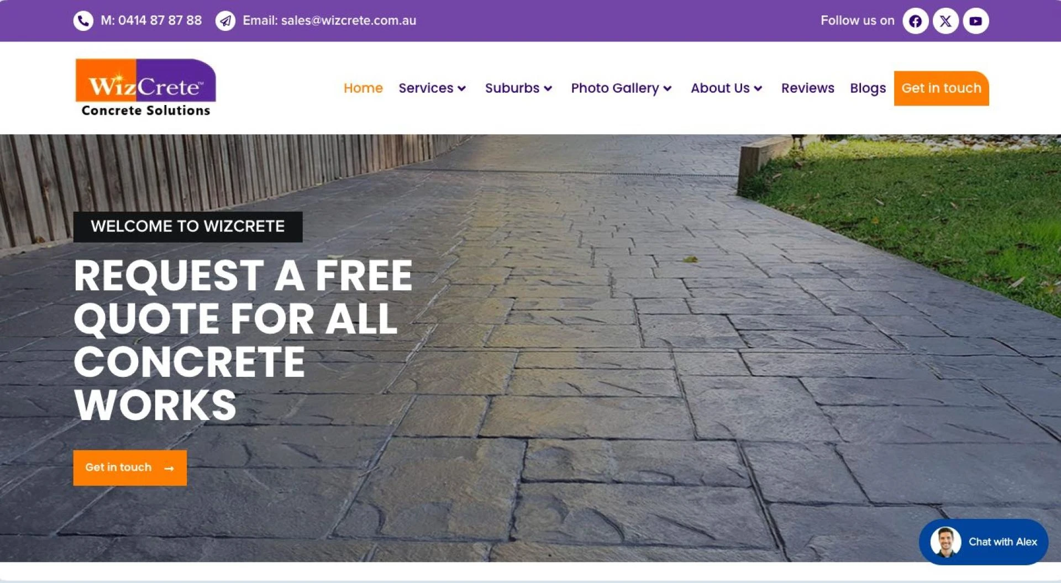The image size is (1061, 583).
Task: Click the sales@wizcrete.com.au email link
Action: tap(348, 20)
